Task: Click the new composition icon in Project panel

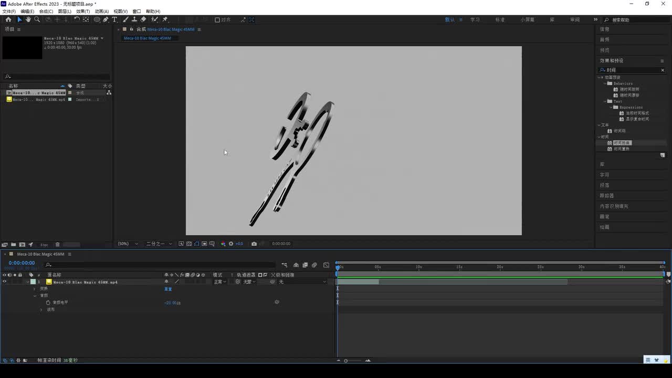Action: pyautogui.click(x=22, y=245)
